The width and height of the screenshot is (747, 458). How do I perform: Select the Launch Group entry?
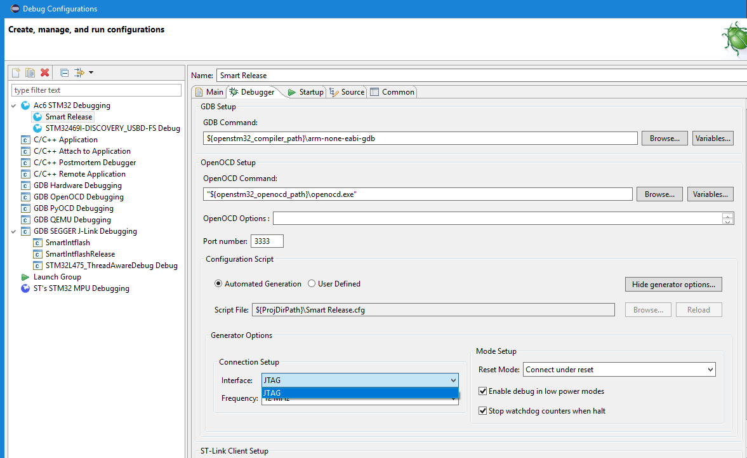(x=57, y=277)
